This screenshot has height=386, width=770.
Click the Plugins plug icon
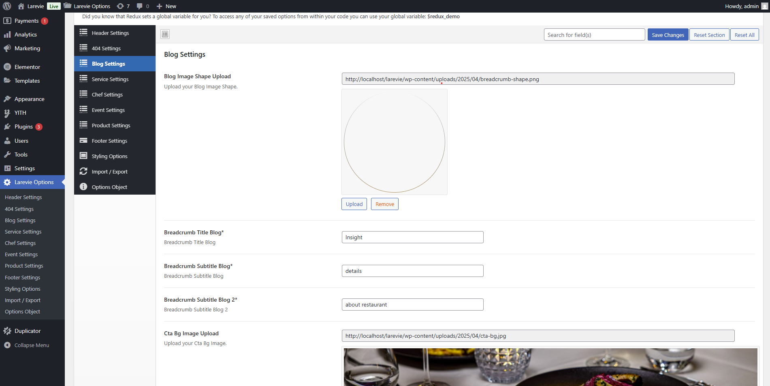(x=7, y=127)
